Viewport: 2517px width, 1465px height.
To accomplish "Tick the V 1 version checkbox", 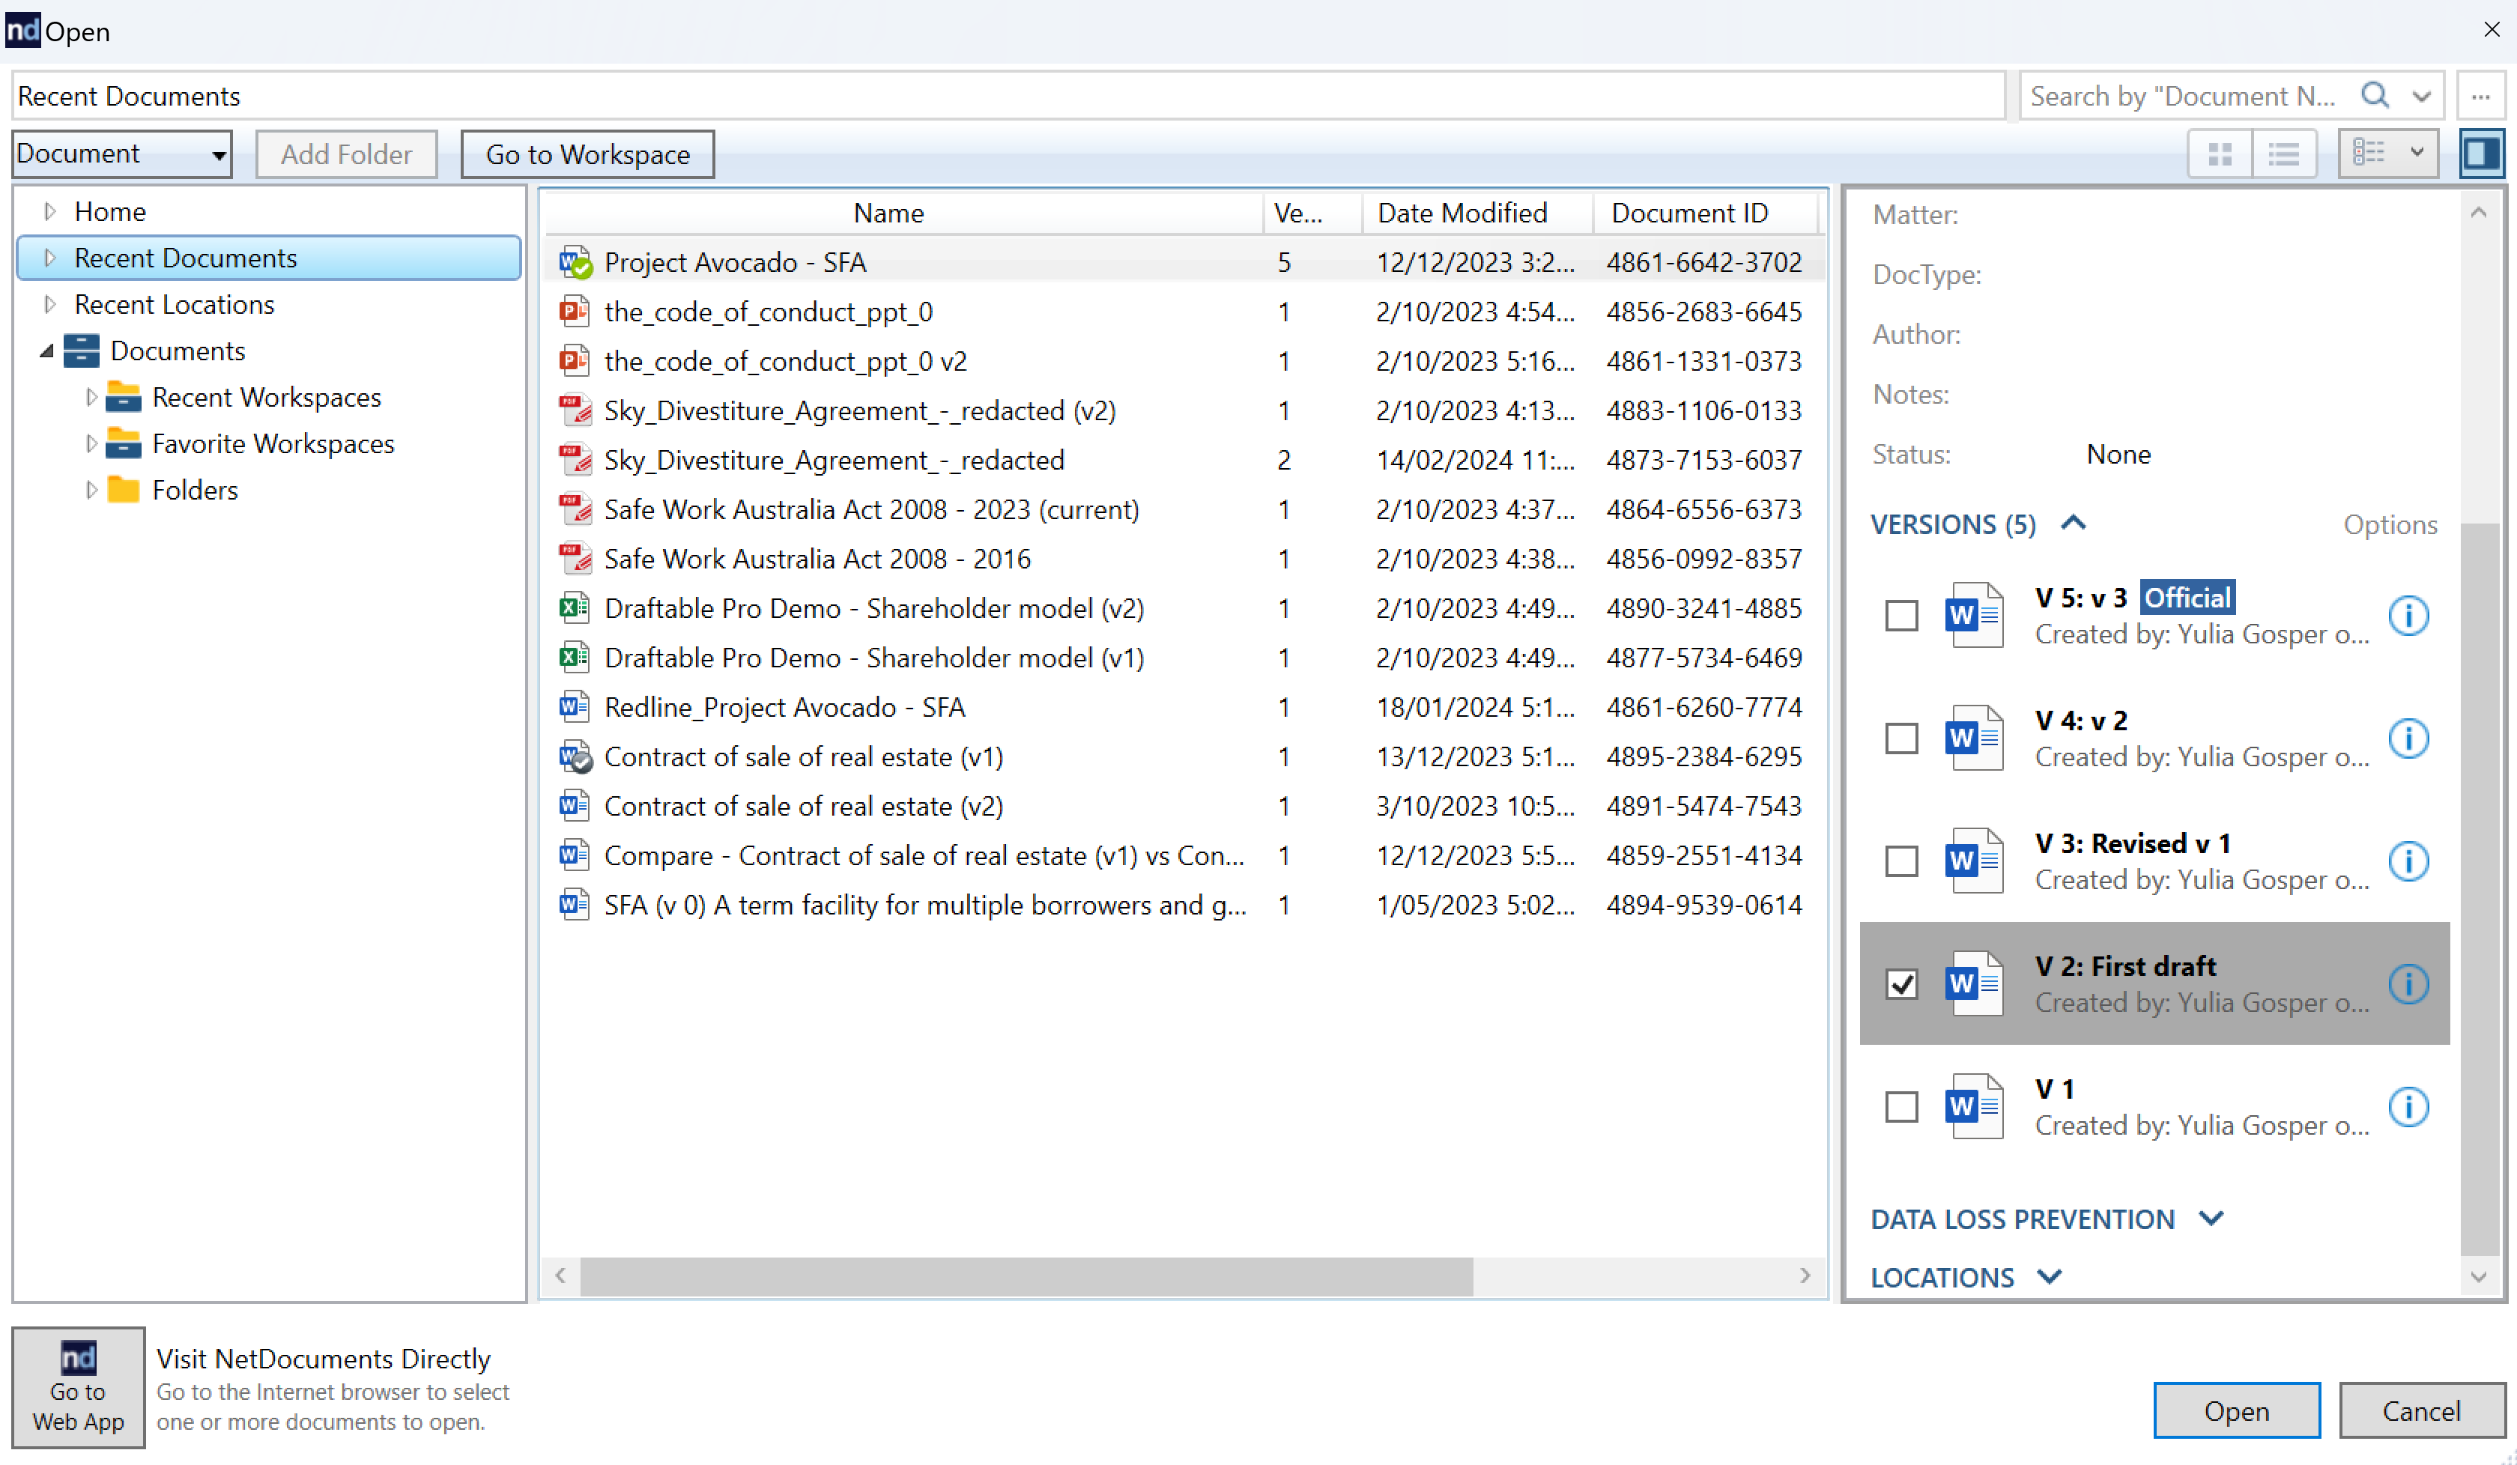I will coord(1902,1106).
